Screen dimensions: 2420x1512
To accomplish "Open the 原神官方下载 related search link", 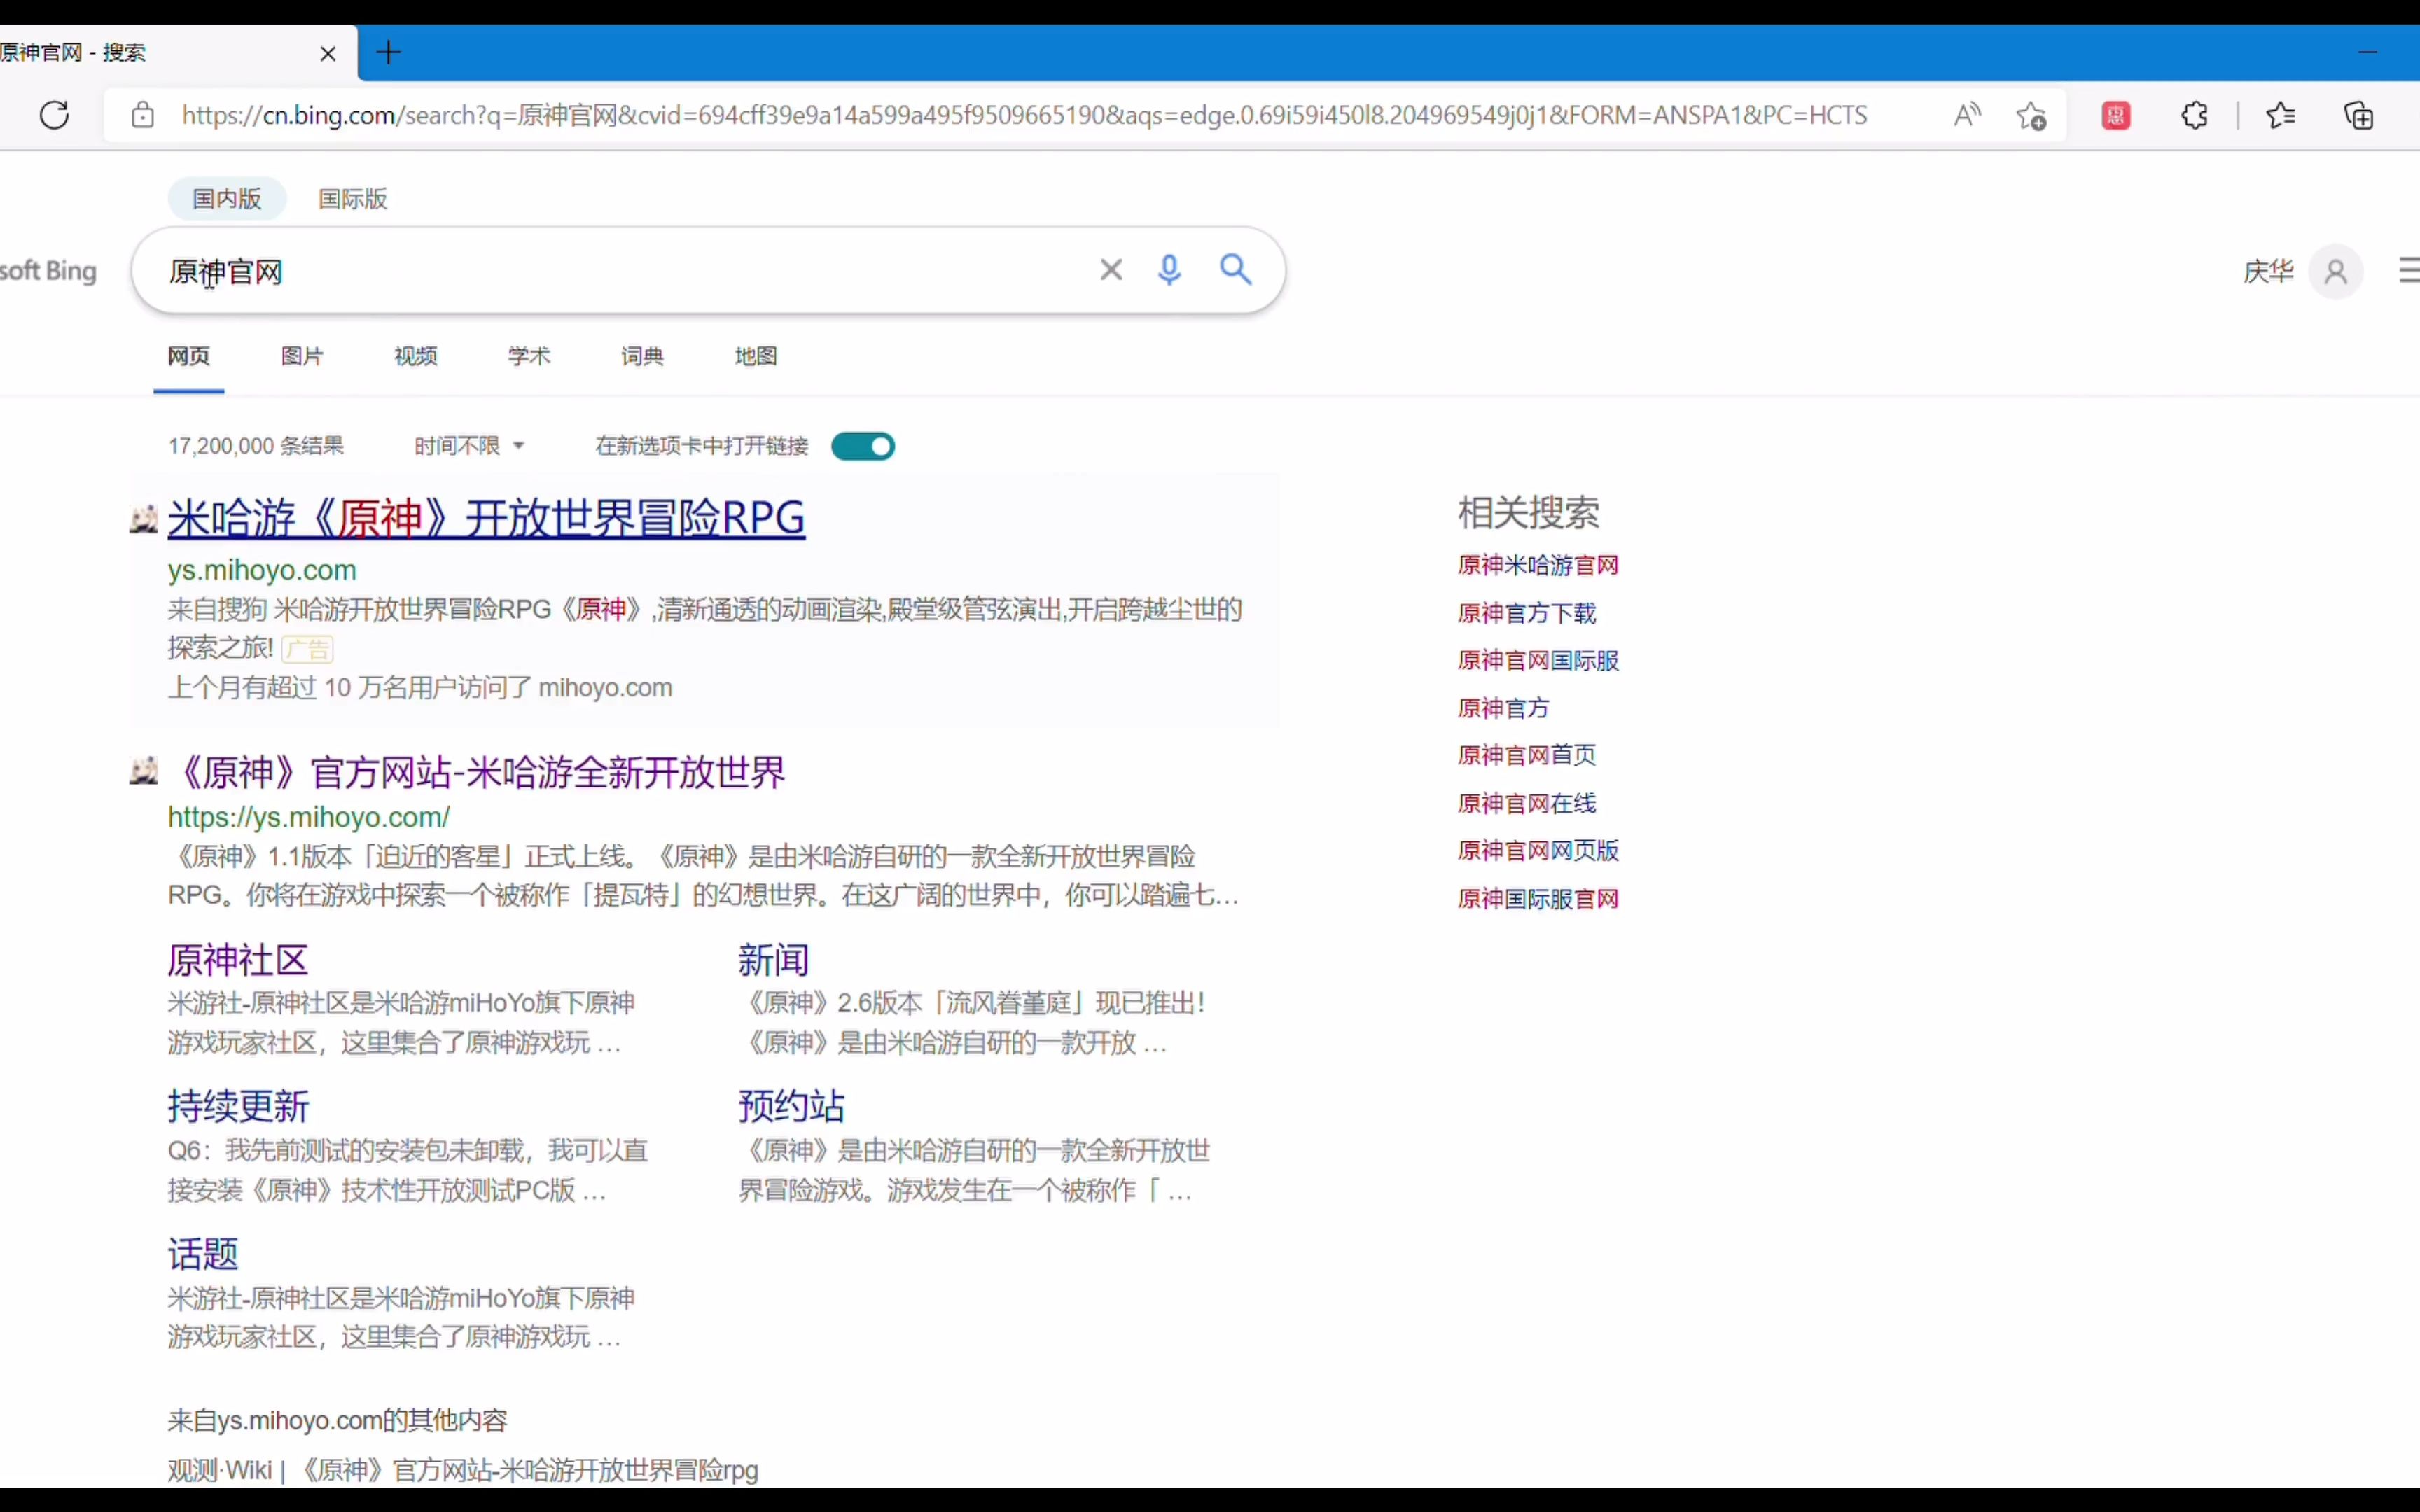I will click(x=1526, y=612).
